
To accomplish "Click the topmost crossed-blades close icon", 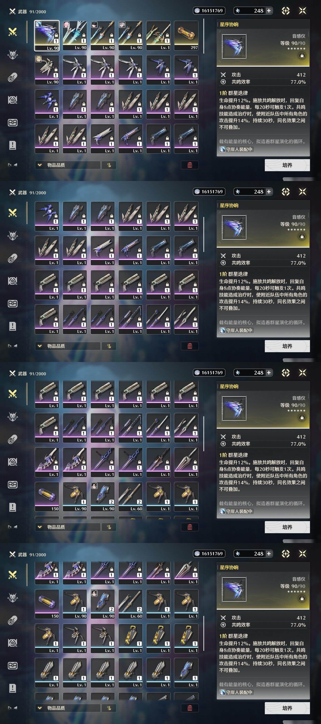I will pos(302,11).
